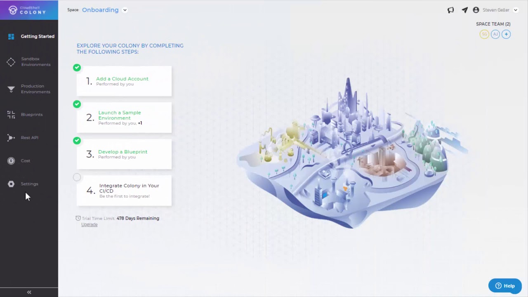Open the Rest API page

click(x=29, y=138)
